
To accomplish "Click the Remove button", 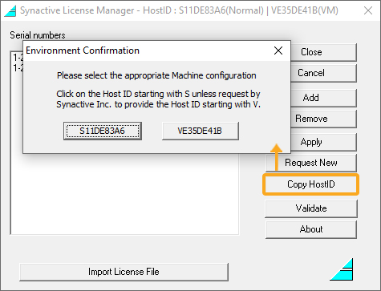I will pos(324,119).
